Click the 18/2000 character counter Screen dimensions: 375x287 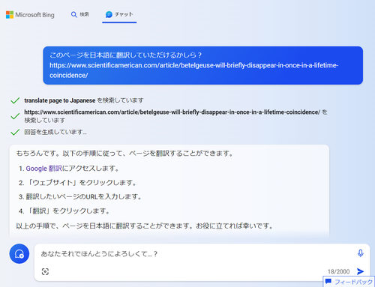pyautogui.click(x=338, y=271)
